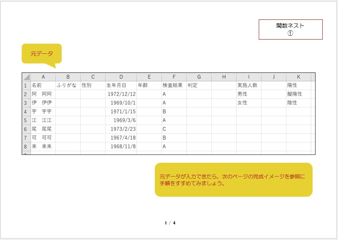This screenshot has width=338, height=240.
Task: Click the select-all corner triangle of the sheet
Action: 26,77
